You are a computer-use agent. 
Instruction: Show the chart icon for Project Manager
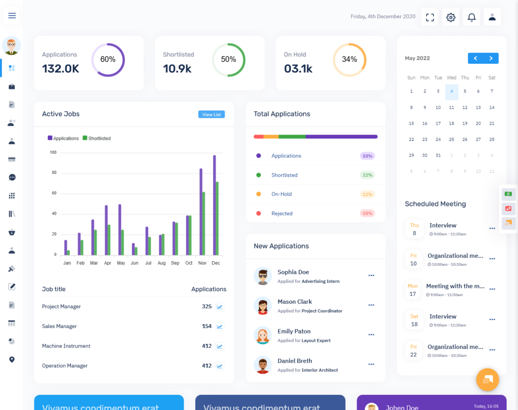point(220,307)
